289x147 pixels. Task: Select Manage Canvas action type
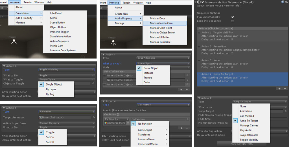coord(251,126)
